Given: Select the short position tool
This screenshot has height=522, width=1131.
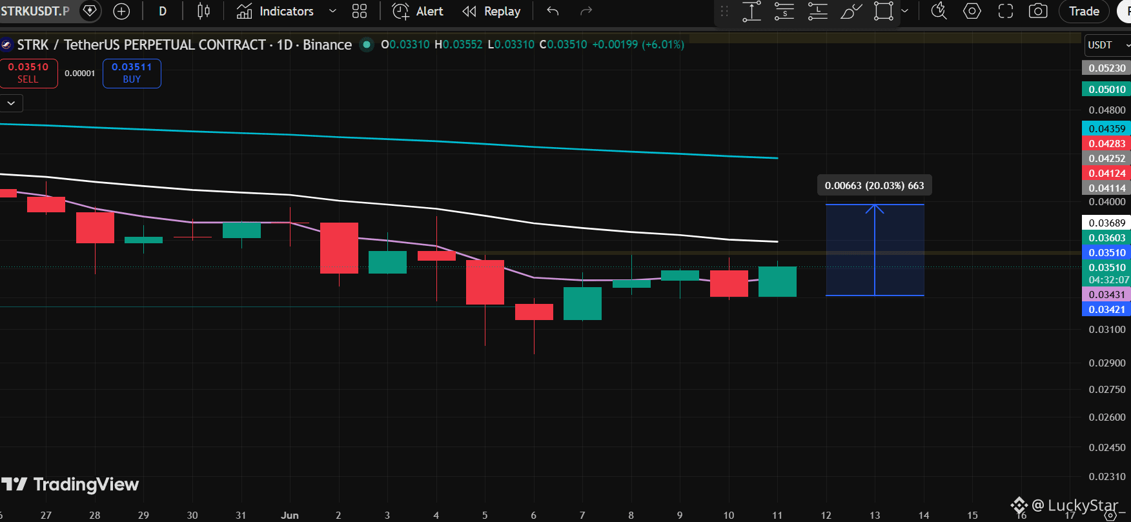Looking at the screenshot, I should pyautogui.click(x=784, y=11).
